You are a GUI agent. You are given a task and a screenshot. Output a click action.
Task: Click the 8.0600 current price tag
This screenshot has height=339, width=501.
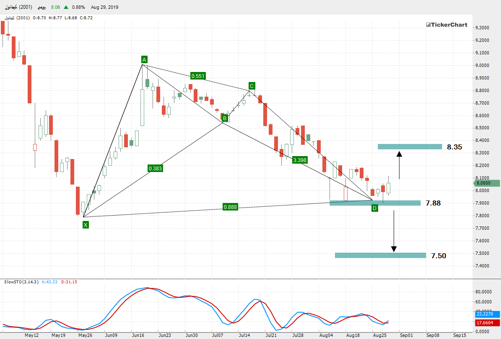tap(488, 183)
